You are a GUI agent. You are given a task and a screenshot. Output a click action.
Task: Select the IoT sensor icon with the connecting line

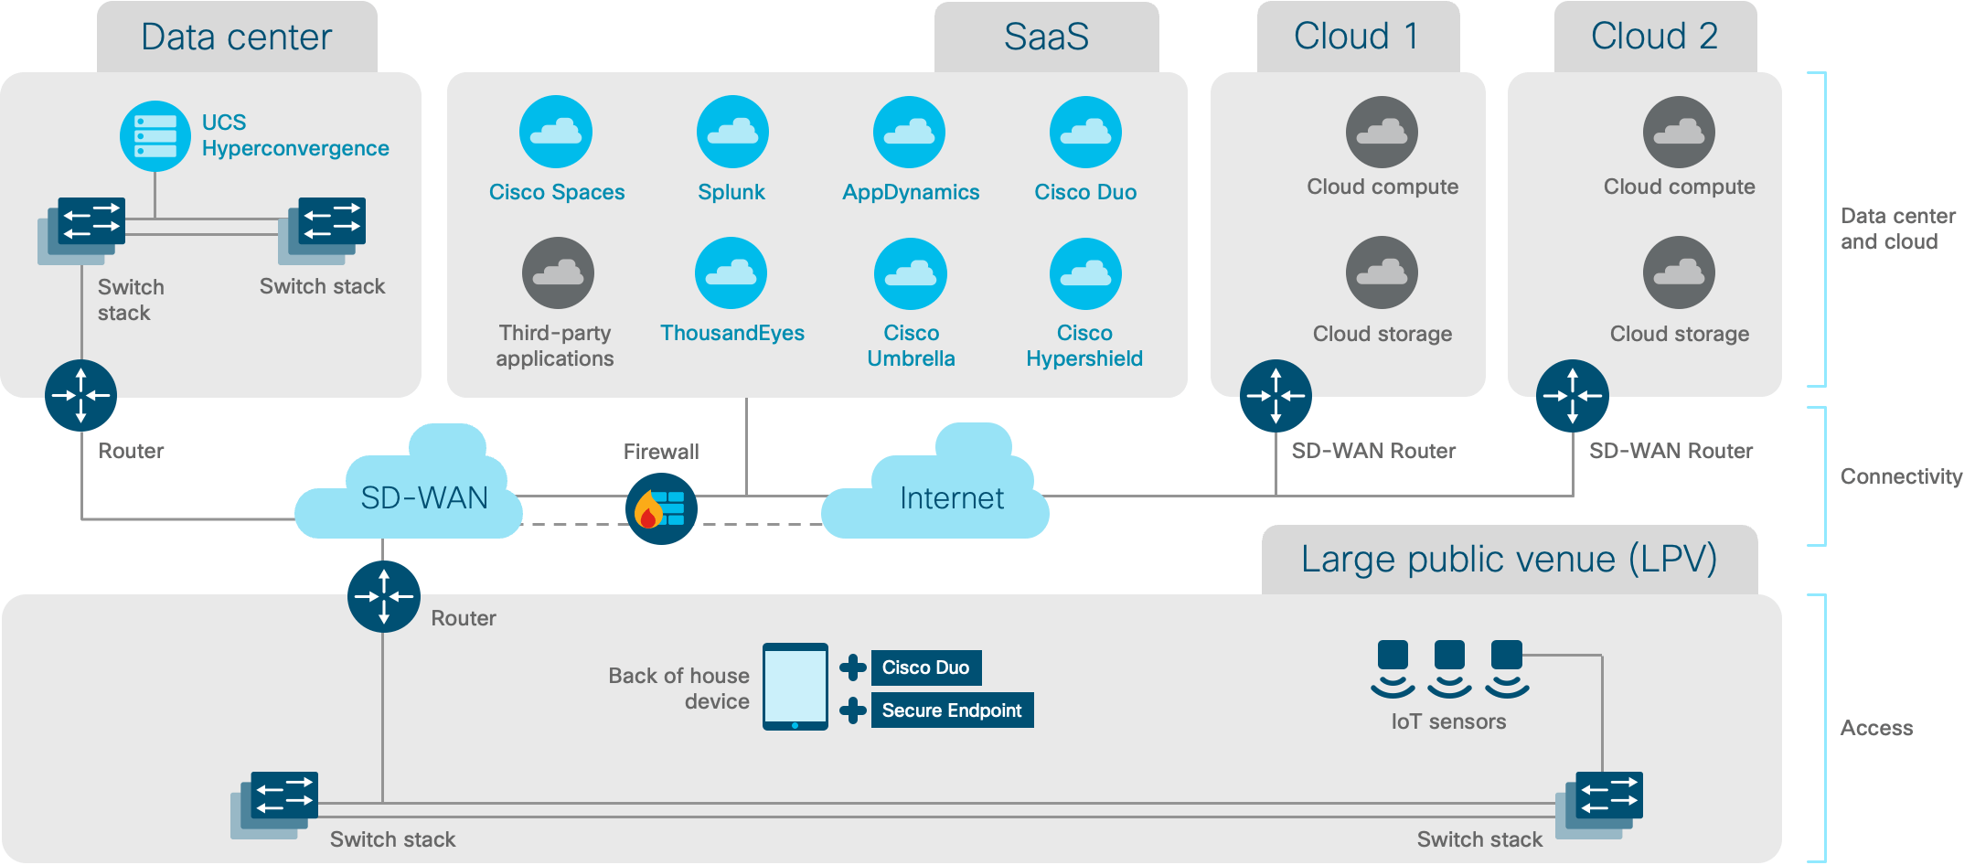point(1507,668)
